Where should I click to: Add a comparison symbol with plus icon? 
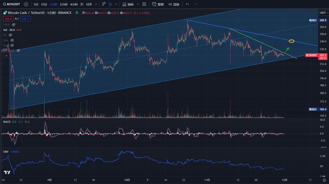click(26, 4)
